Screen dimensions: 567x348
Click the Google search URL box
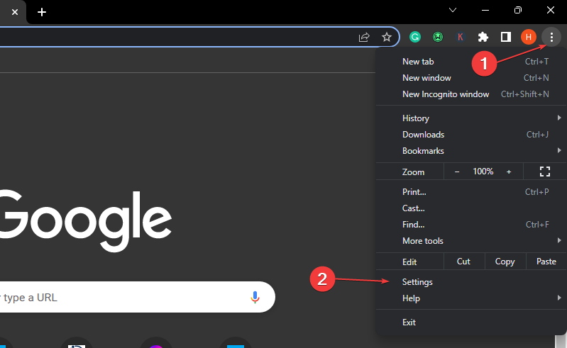138,297
